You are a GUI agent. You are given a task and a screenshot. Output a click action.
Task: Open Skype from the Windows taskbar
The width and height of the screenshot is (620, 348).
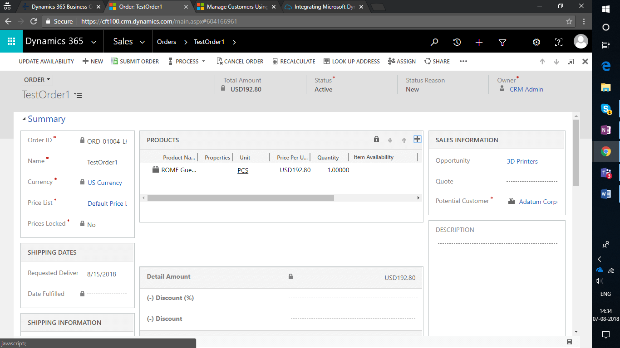[x=605, y=109]
